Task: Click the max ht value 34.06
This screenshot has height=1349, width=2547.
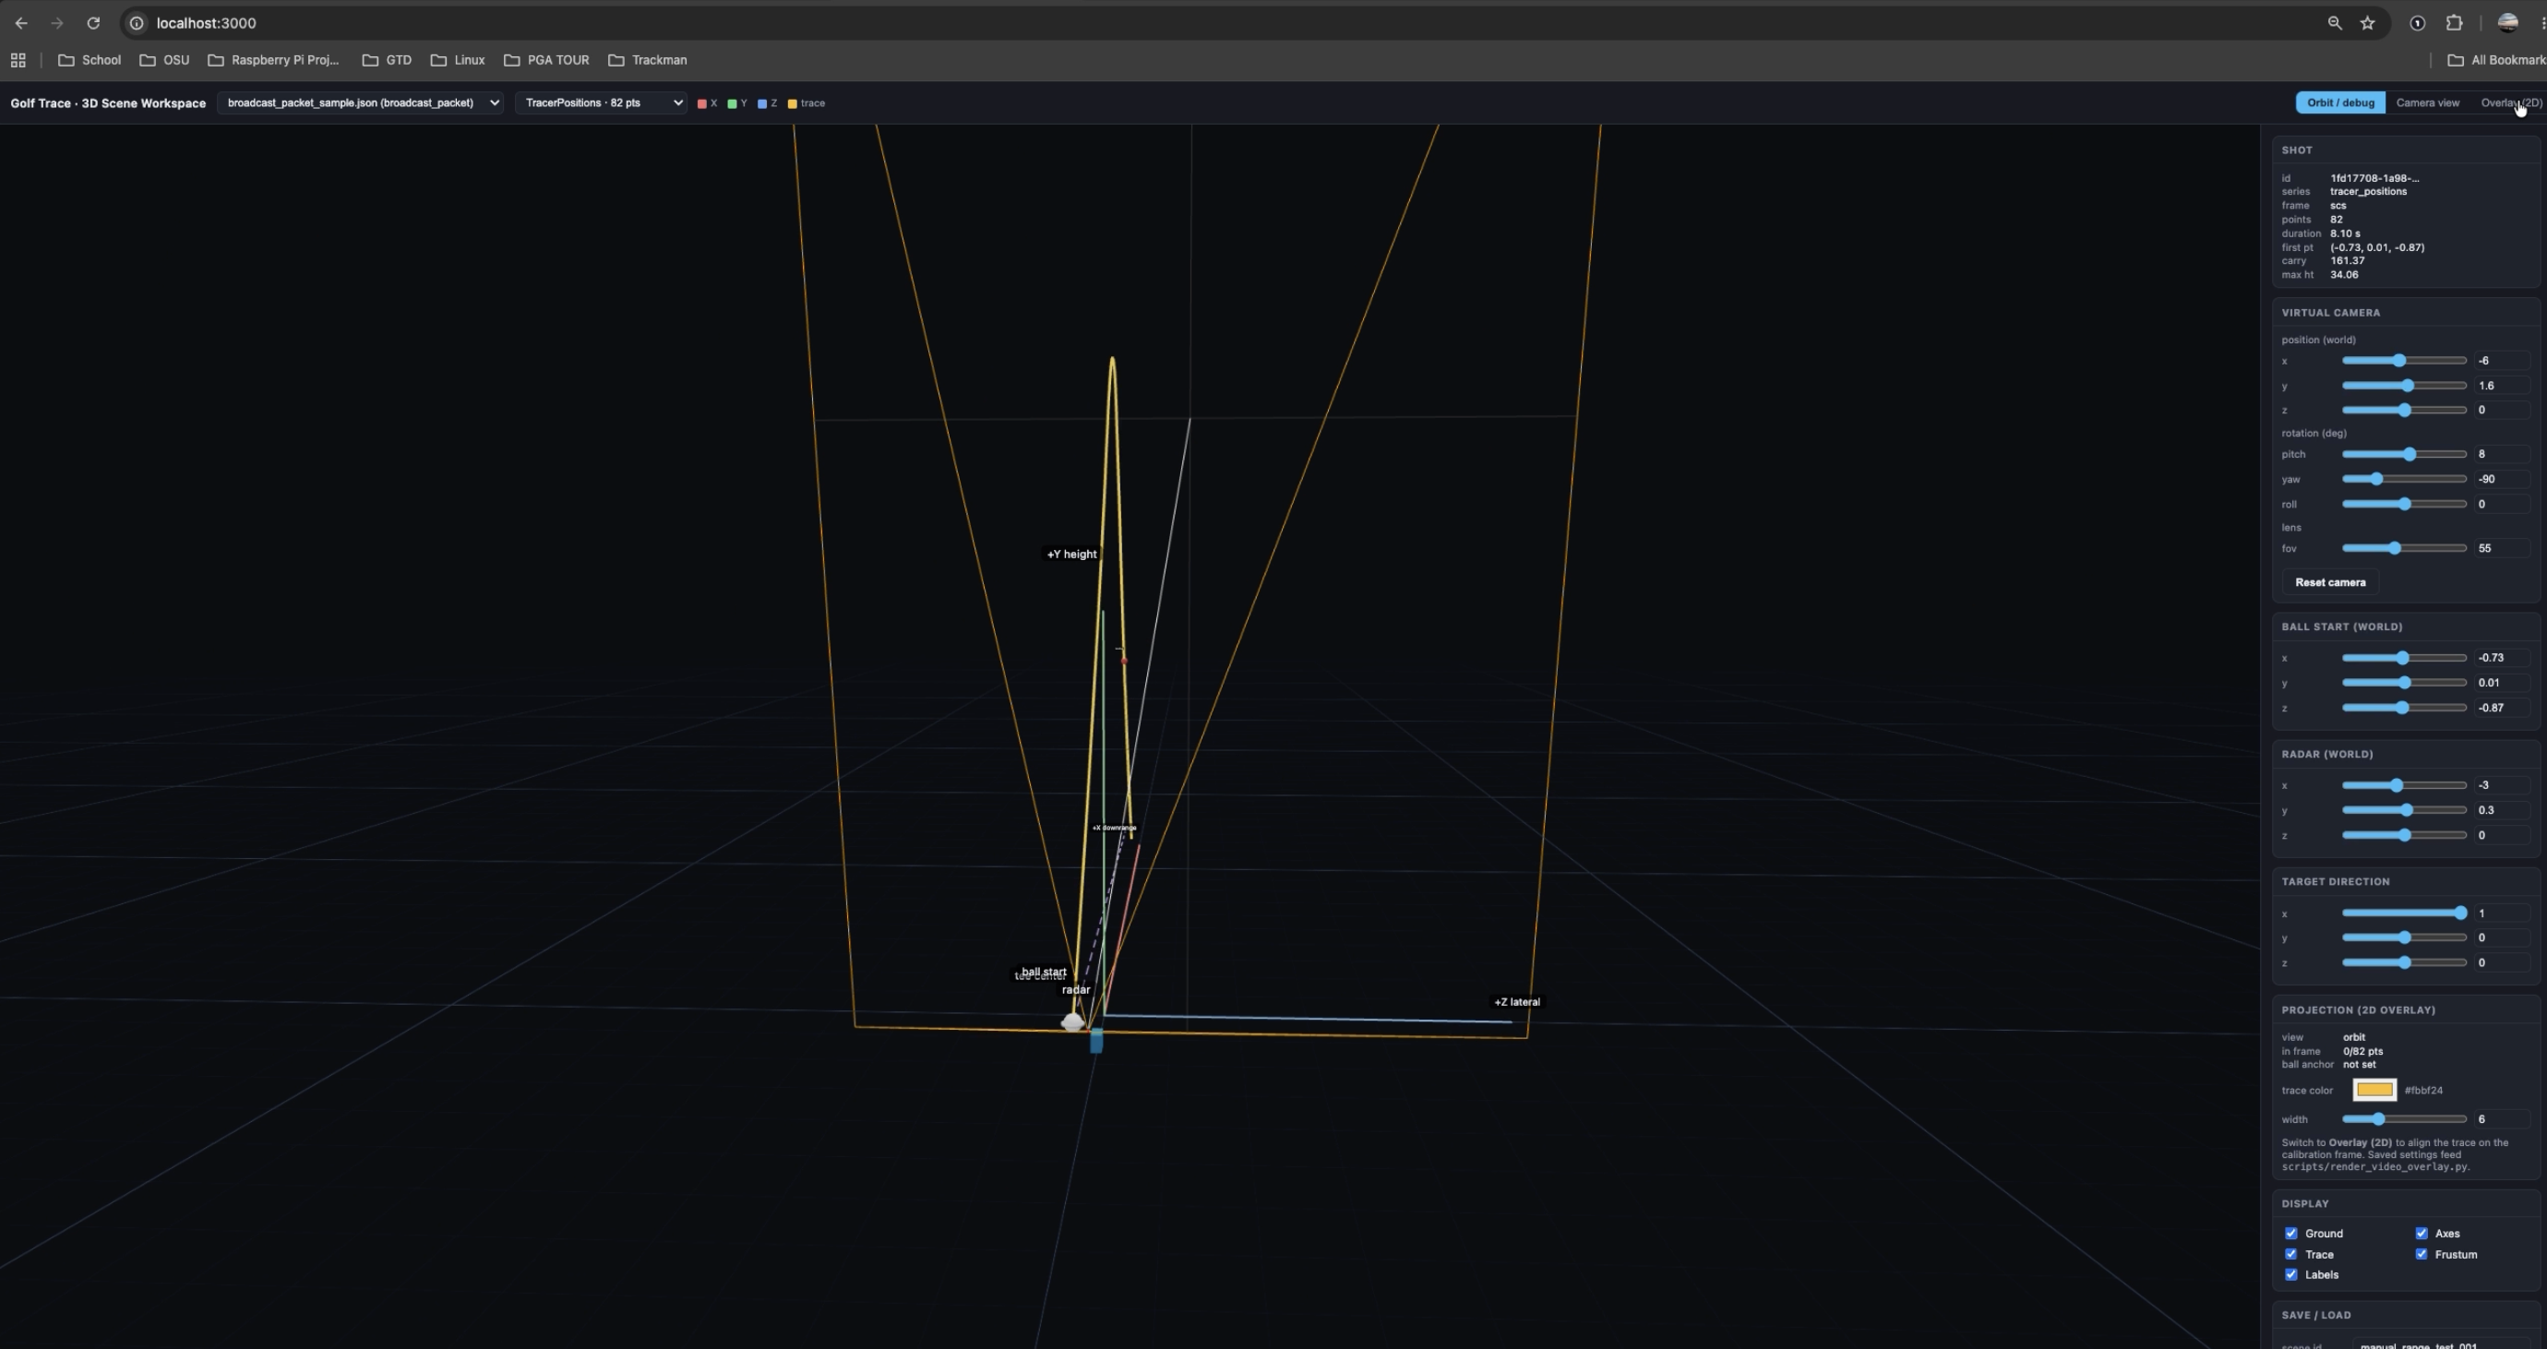Action: click(x=2344, y=275)
